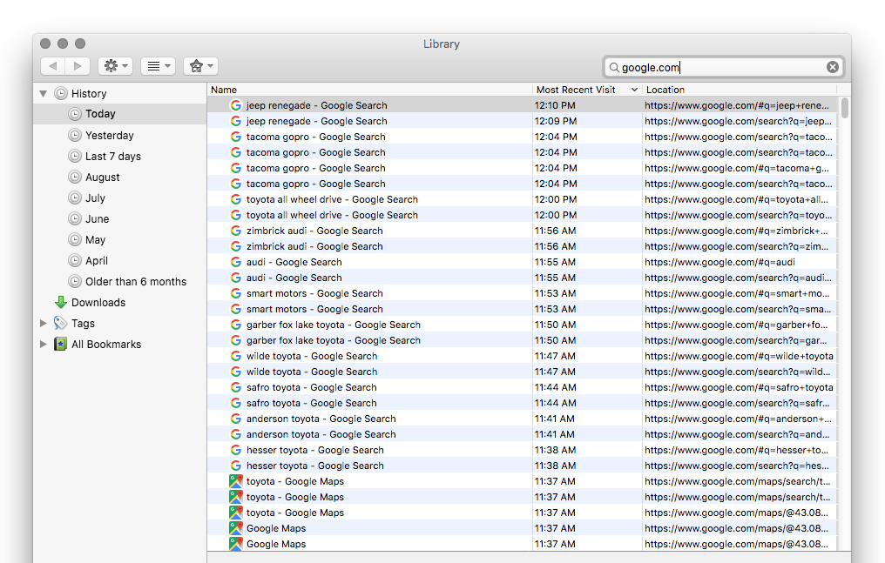Click the All Bookmarks book icon
The image size is (885, 563).
(x=60, y=345)
